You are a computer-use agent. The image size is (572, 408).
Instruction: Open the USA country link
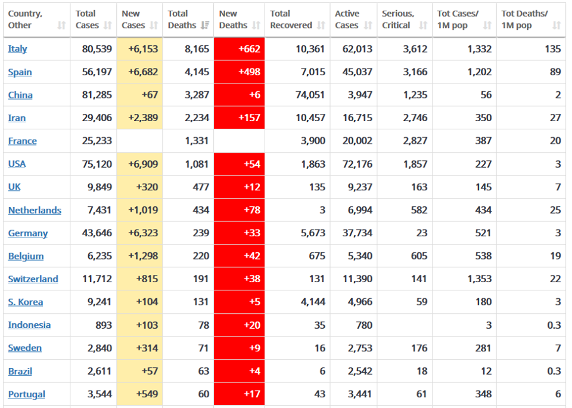click(17, 164)
